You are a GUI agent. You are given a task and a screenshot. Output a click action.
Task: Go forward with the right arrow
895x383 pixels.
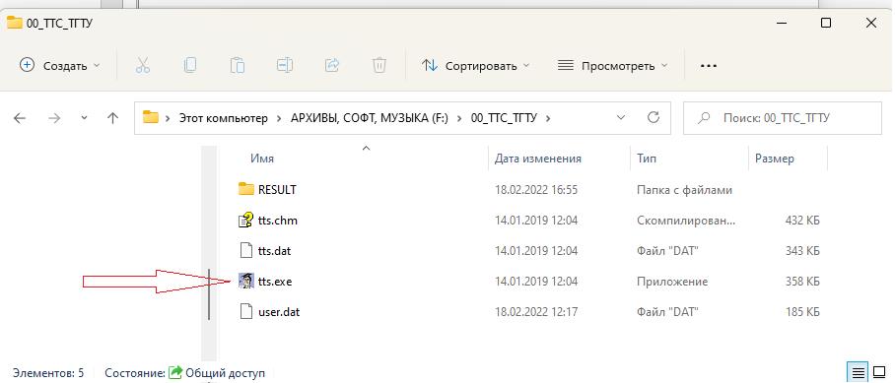click(54, 118)
